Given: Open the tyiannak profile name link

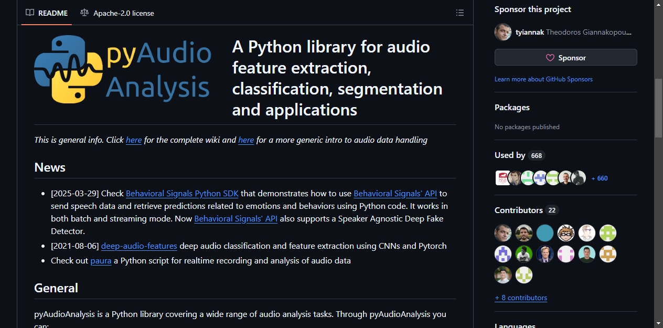Looking at the screenshot, I should [529, 32].
